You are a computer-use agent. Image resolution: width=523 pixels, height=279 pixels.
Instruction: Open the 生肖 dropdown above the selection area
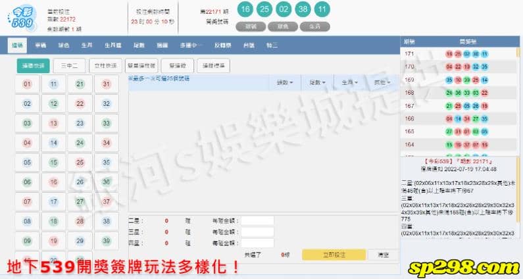(349, 82)
